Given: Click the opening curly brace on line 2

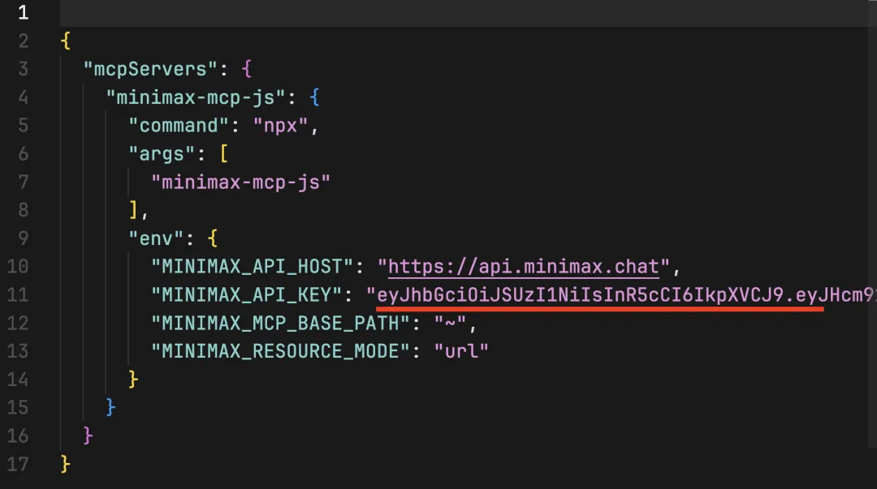Looking at the screenshot, I should click(66, 41).
